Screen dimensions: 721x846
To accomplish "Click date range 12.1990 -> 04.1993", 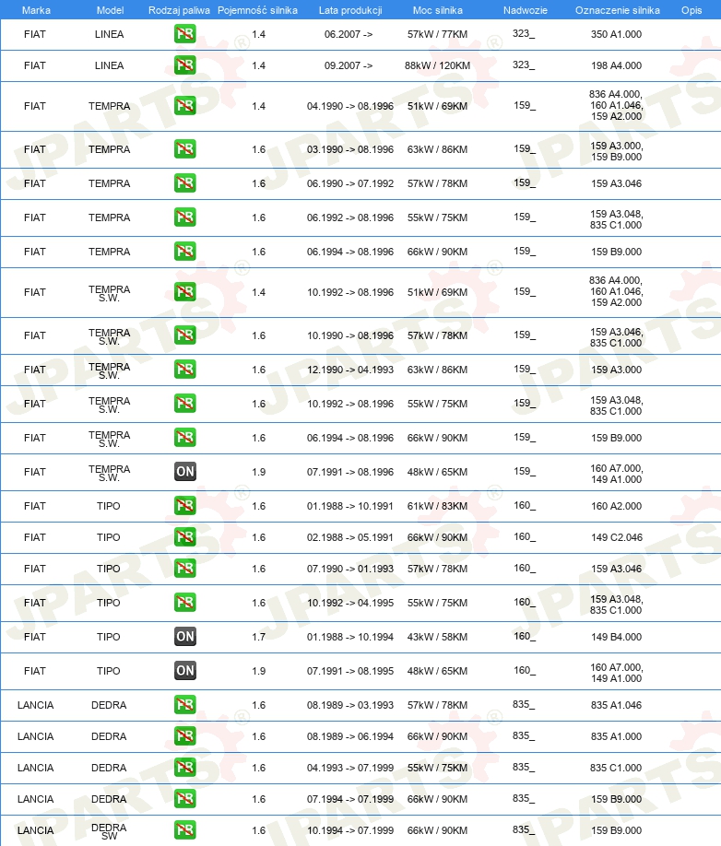I will tap(350, 370).
